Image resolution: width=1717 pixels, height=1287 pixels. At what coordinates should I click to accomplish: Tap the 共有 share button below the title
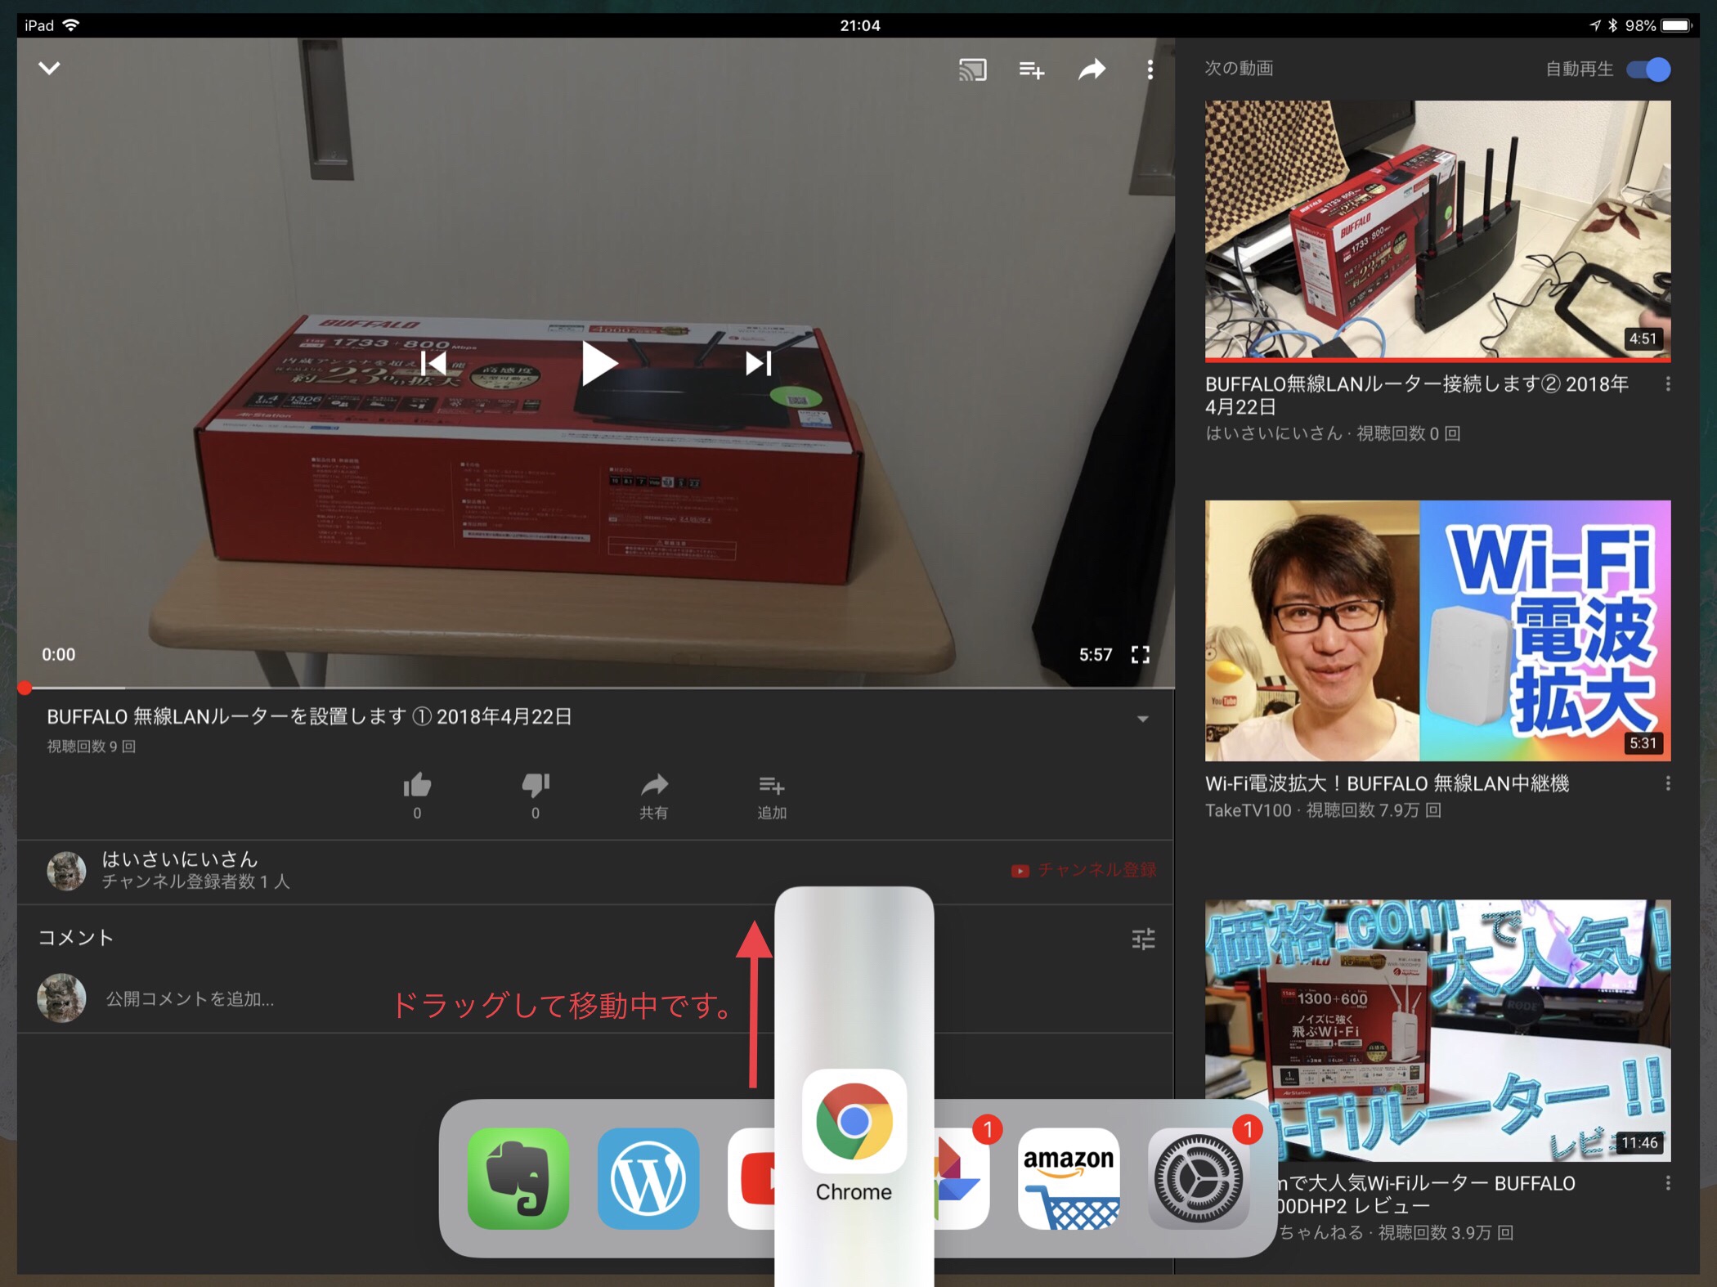pos(653,796)
